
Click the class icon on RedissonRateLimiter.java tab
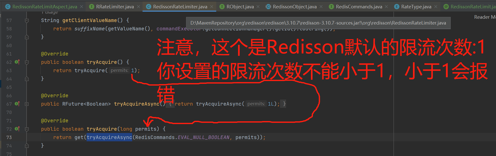149,7
